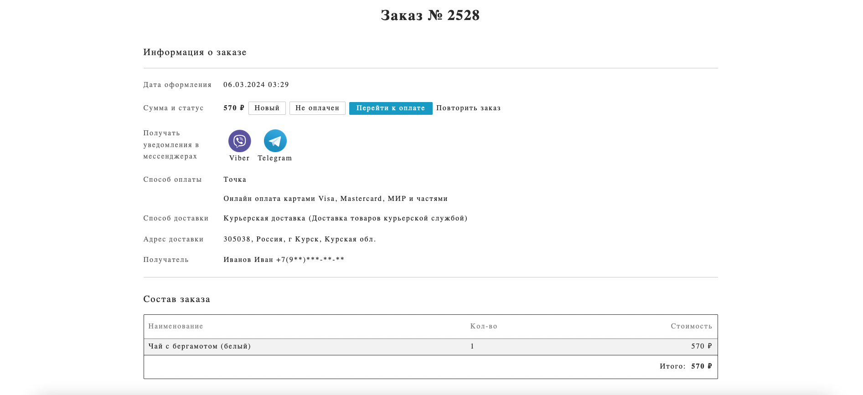Click the 'Новый' status badge

click(267, 108)
